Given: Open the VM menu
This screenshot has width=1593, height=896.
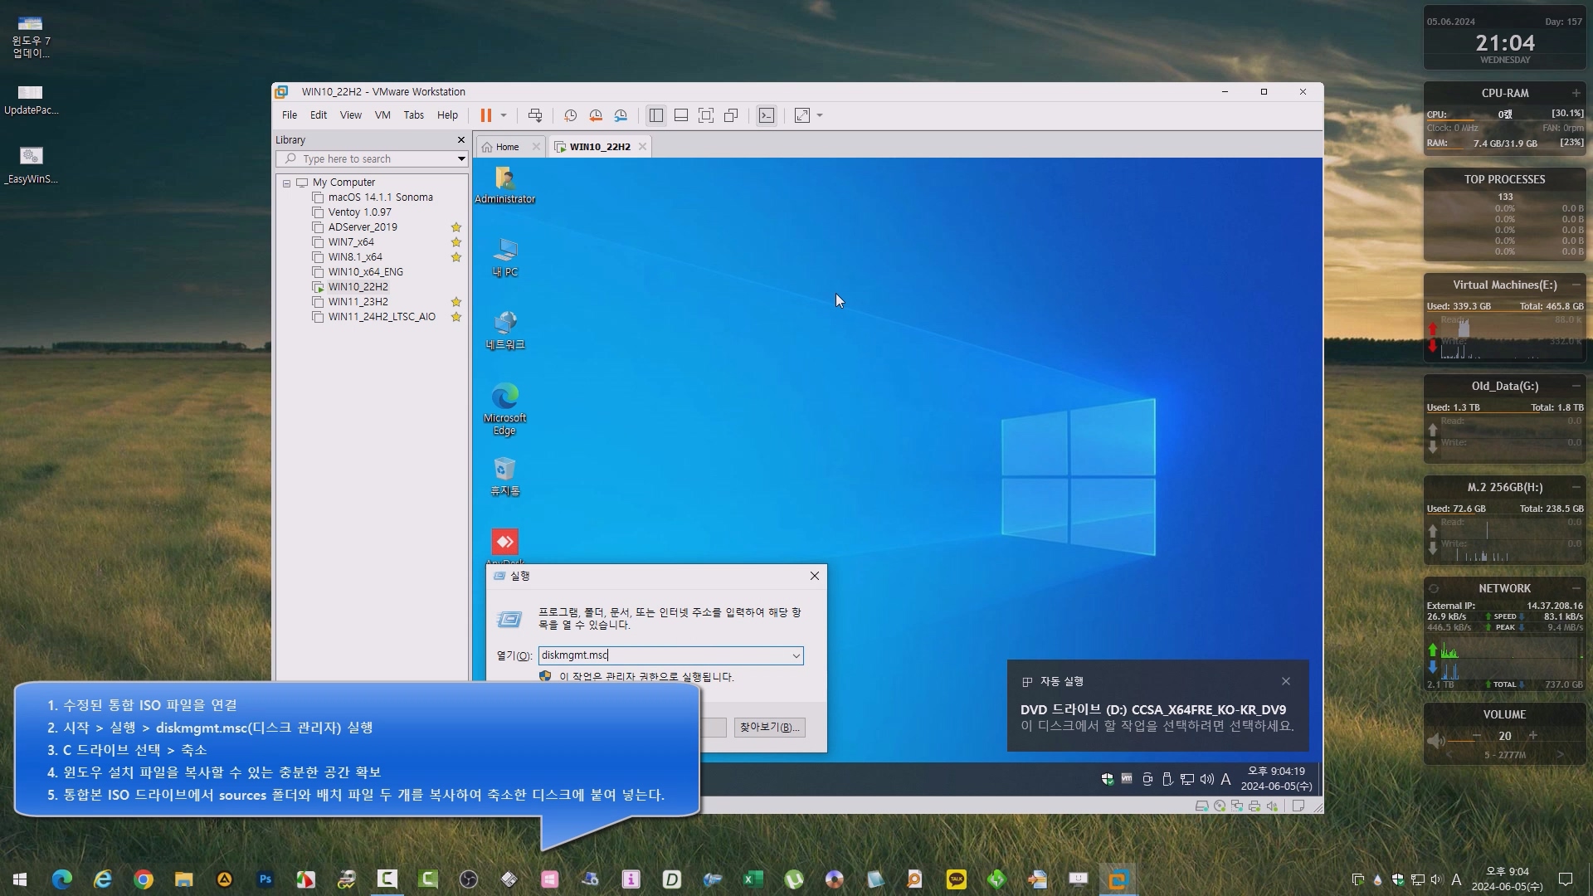Looking at the screenshot, I should click(382, 115).
